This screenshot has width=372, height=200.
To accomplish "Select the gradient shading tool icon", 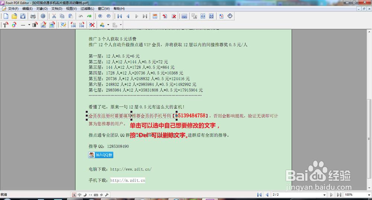I will (35, 24).
